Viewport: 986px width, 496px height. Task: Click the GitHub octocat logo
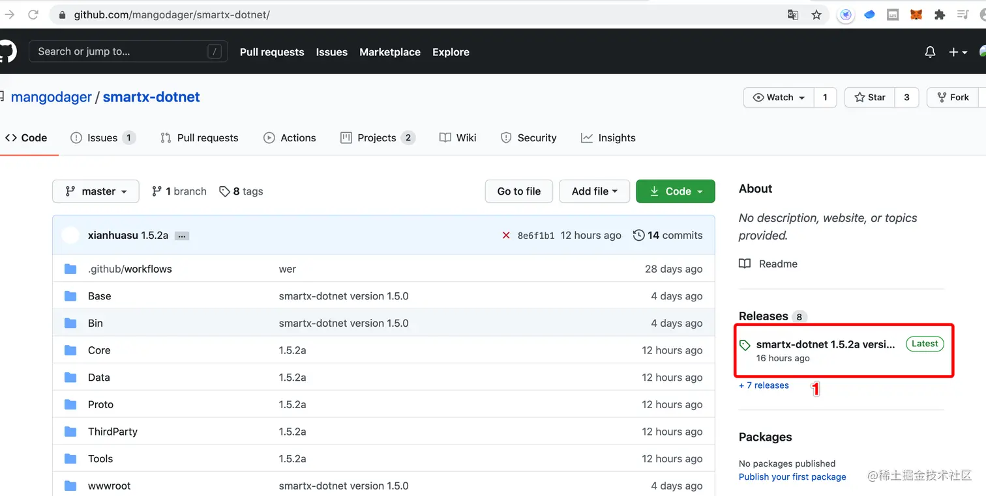(7, 51)
